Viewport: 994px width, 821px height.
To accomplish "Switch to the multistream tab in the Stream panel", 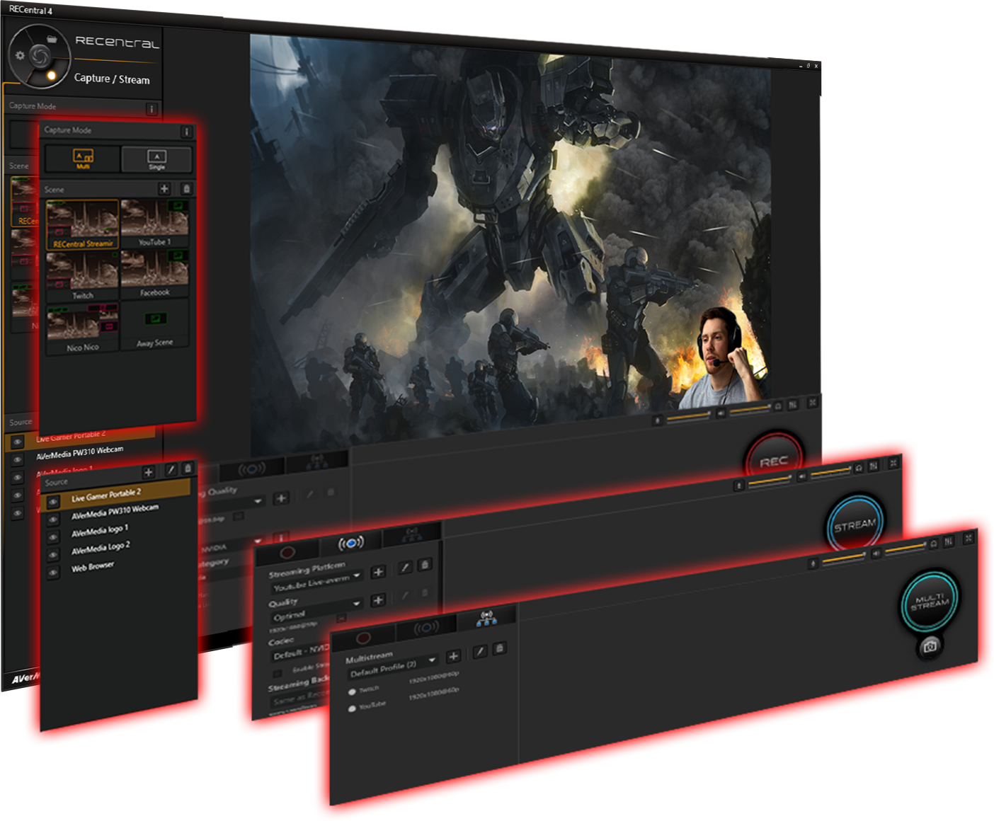I will point(412,534).
